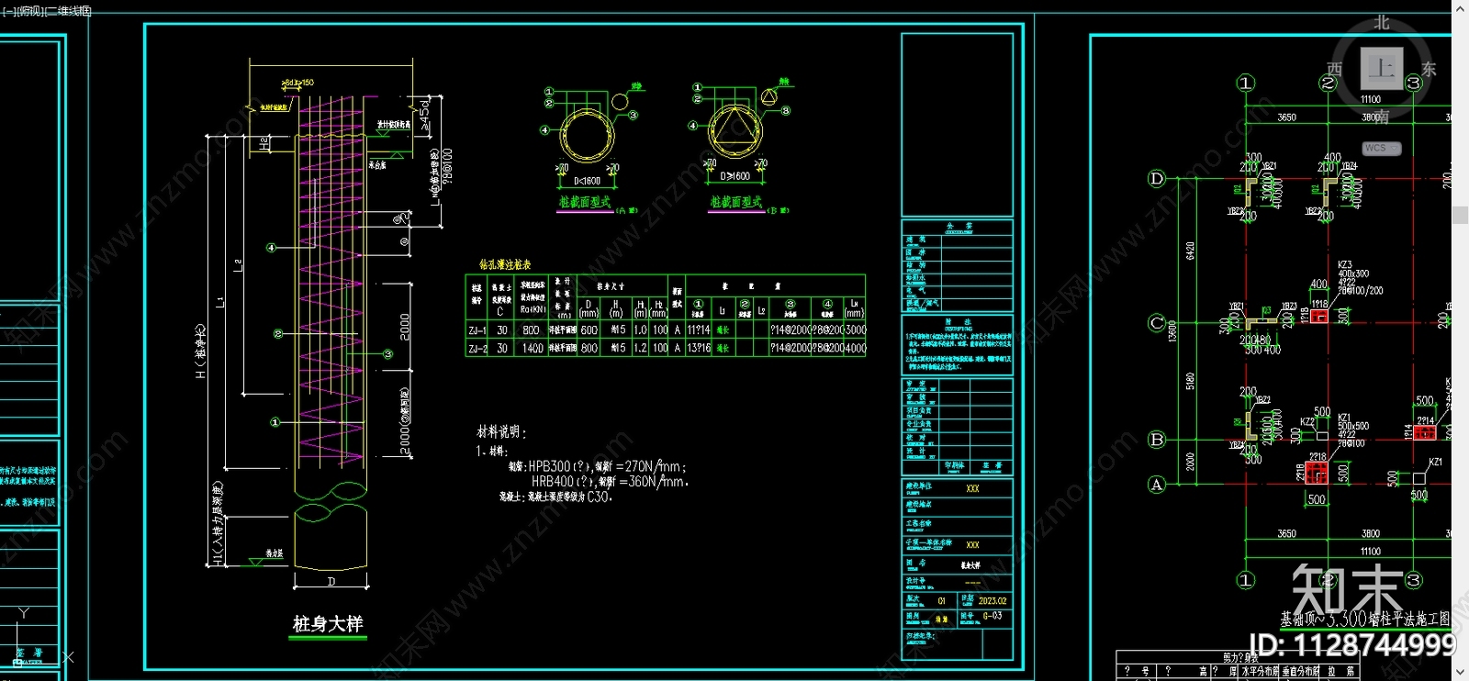Click the 东 compass direction on ViewCube
This screenshot has width=1469, height=681.
(1429, 69)
